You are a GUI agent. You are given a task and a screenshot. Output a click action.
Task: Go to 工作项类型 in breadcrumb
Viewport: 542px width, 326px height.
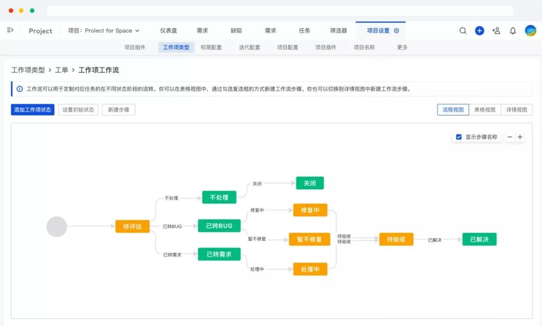click(28, 70)
